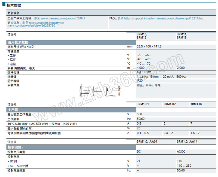
Task: Select the working temperature value -25 ... +60
Action: 144,55
